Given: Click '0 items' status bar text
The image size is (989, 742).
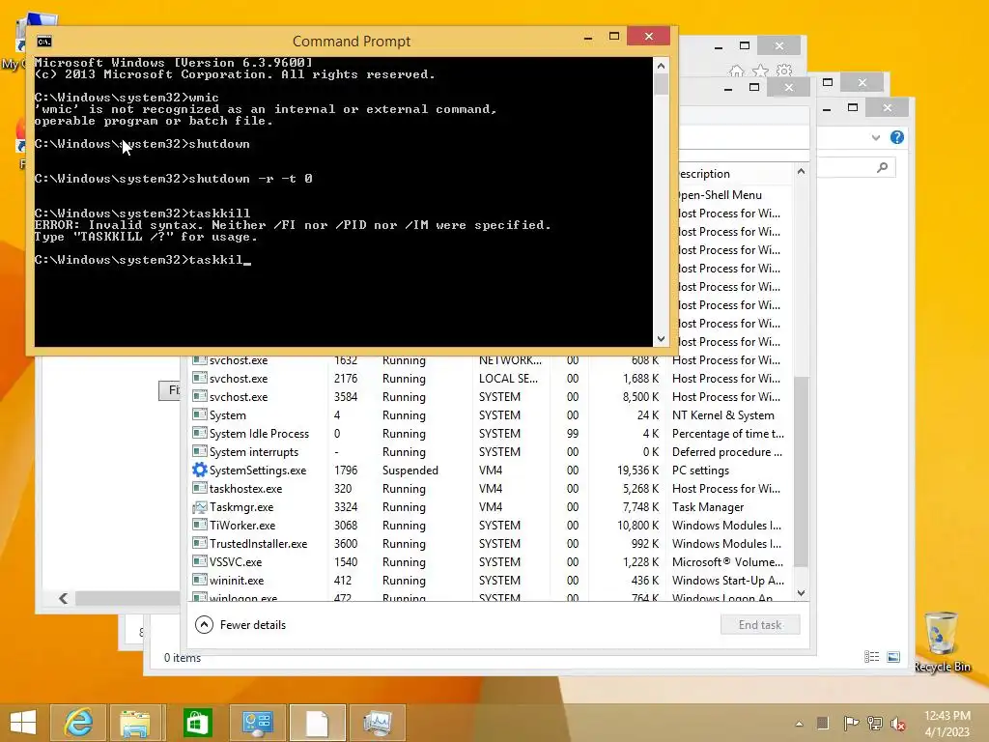Looking at the screenshot, I should 183,657.
